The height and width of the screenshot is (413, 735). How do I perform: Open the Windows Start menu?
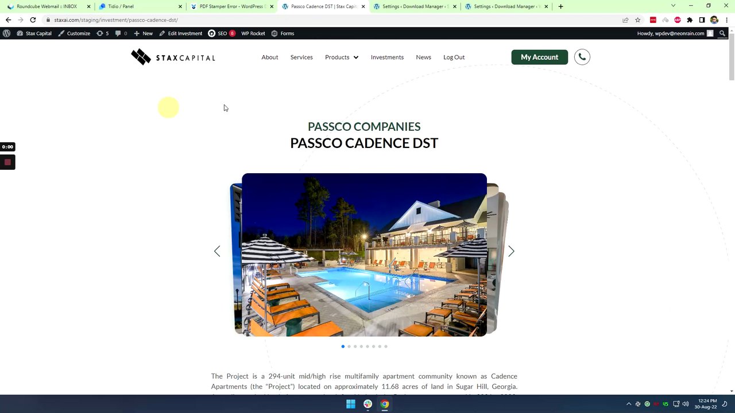coord(350,404)
